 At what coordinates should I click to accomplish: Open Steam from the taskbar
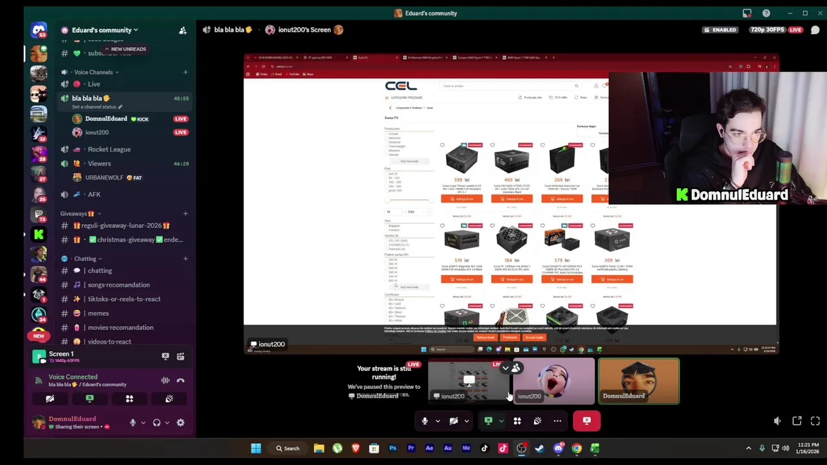click(539, 448)
